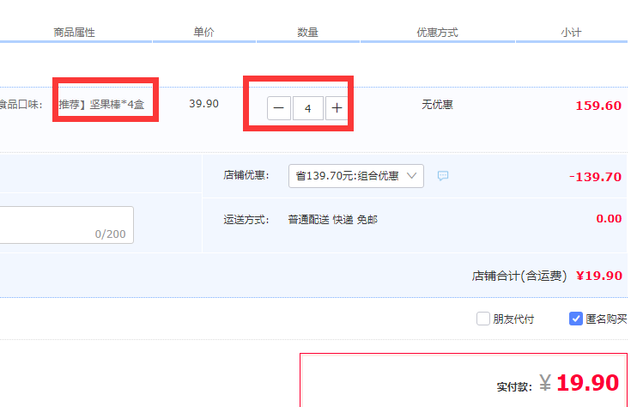Click the unit price 39.90
The width and height of the screenshot is (631, 407).
tap(203, 104)
